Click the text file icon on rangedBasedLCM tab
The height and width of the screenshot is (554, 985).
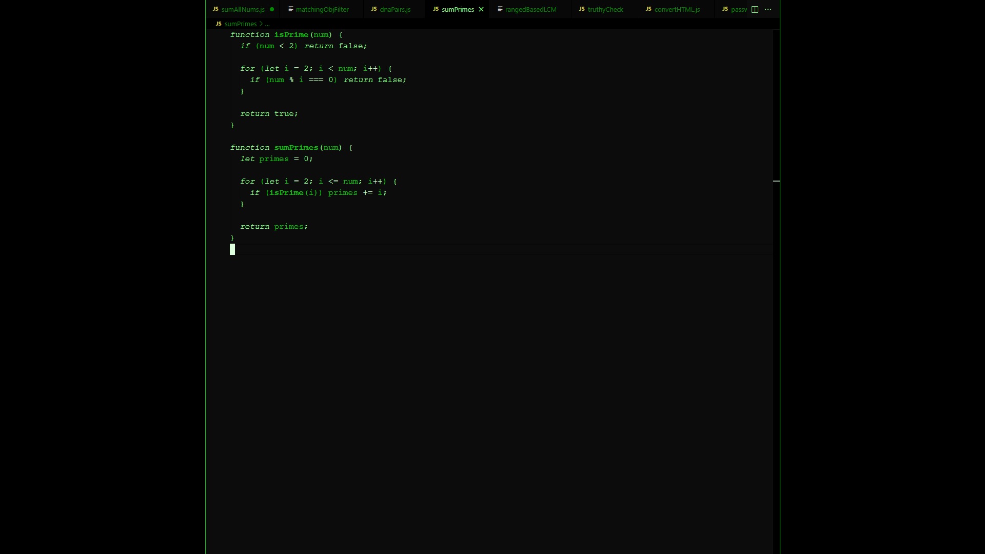(x=500, y=9)
